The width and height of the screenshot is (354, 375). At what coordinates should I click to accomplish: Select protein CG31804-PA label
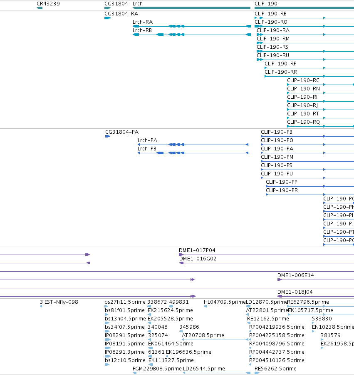point(122,132)
